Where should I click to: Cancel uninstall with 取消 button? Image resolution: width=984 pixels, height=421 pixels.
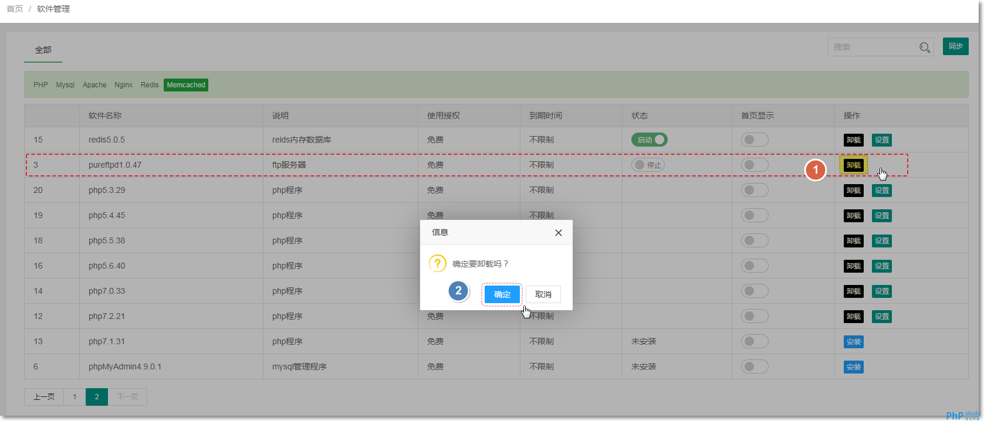(x=543, y=294)
